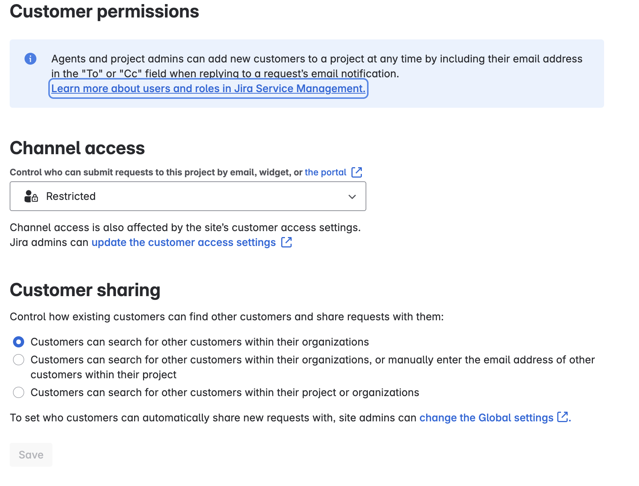Click the person-with-lock icon in the Restricted field
639x486 pixels.
coord(31,196)
